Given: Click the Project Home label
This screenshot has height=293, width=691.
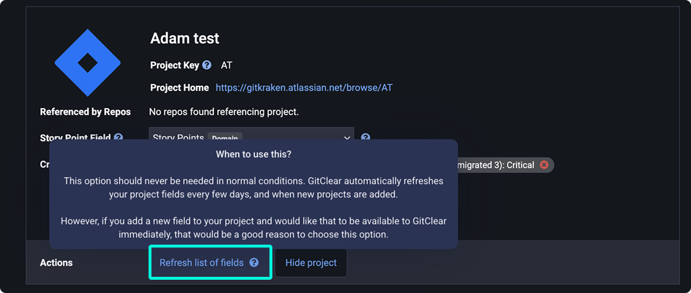Looking at the screenshot, I should (x=180, y=88).
